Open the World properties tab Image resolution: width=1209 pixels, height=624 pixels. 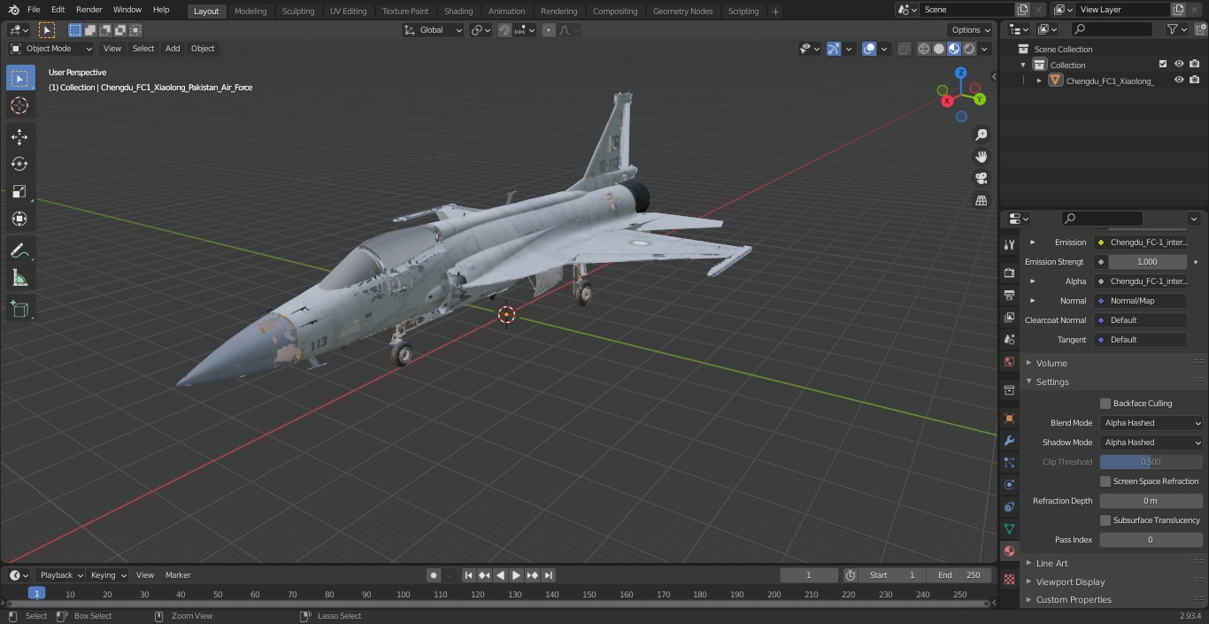coord(1009,362)
